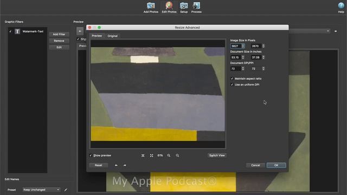
Task: Click the first DPI field showing 72
Action: [x=236, y=69]
